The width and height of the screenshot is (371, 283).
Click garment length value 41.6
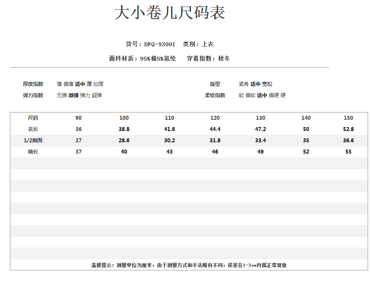pos(170,129)
